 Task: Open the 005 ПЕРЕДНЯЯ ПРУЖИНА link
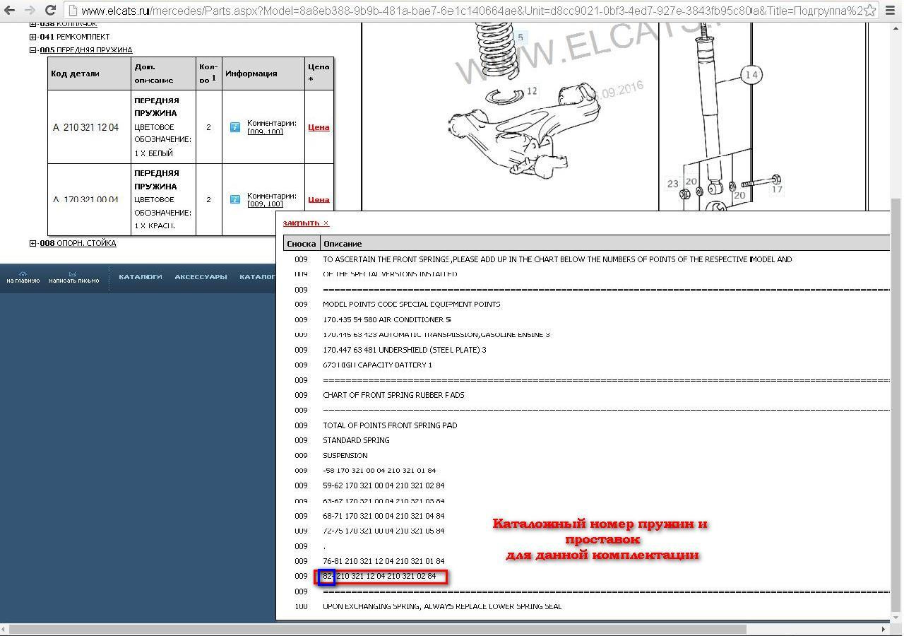coord(86,50)
